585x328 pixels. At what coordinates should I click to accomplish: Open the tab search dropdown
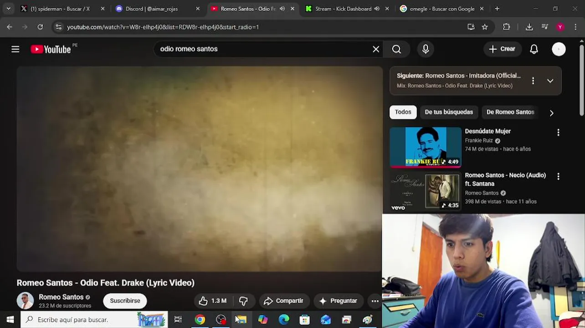click(8, 9)
